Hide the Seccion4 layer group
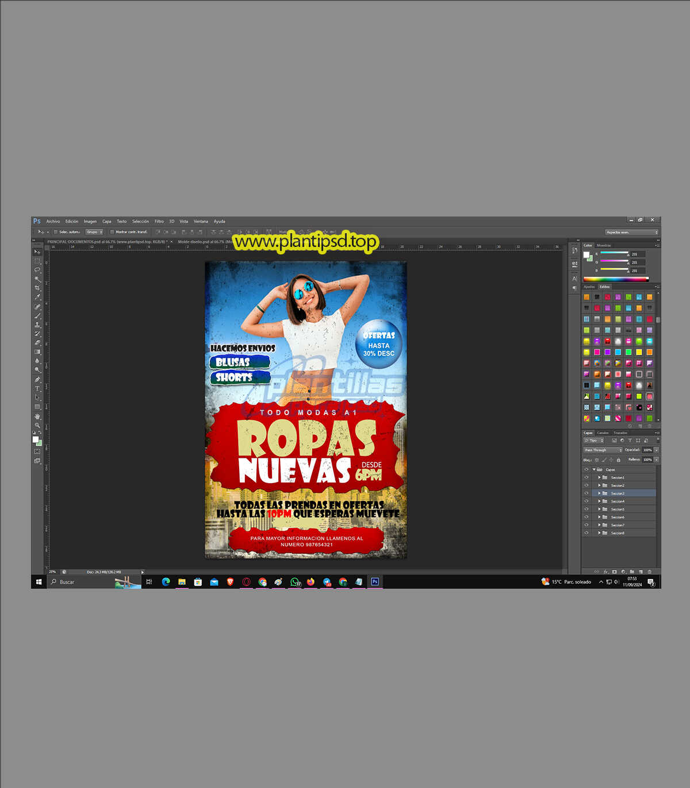Image resolution: width=690 pixels, height=788 pixels. (x=586, y=501)
